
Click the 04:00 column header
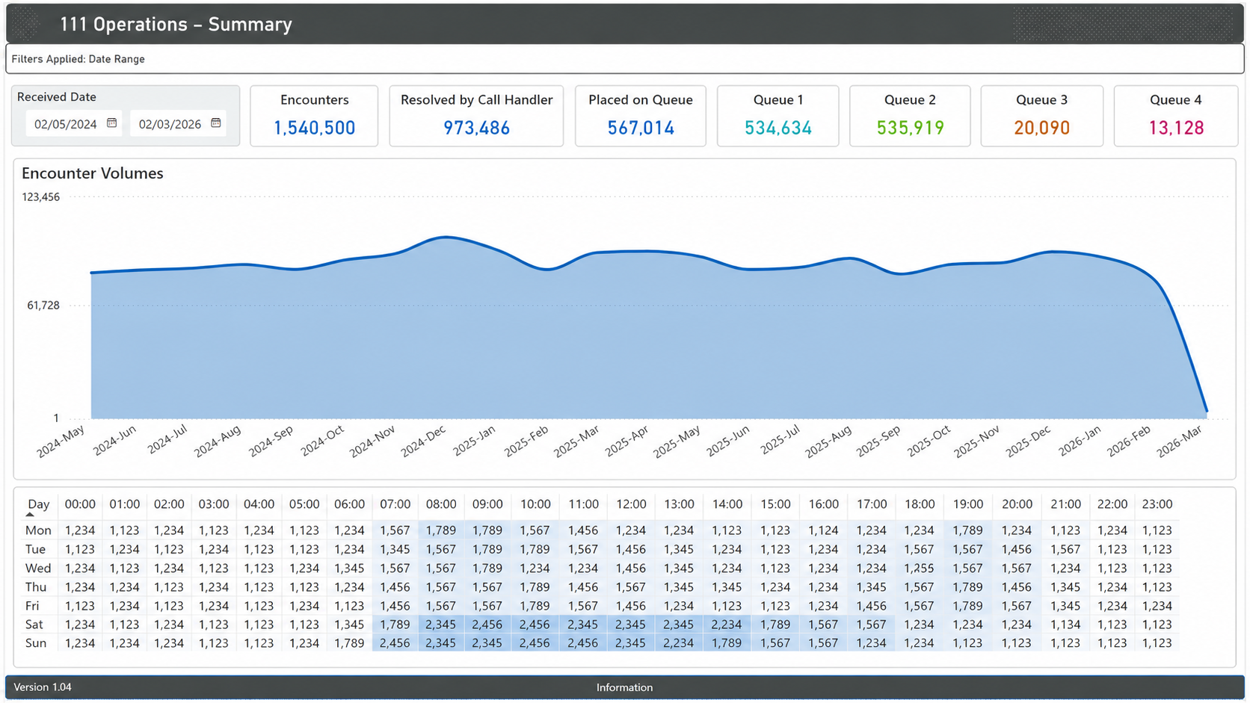click(259, 504)
